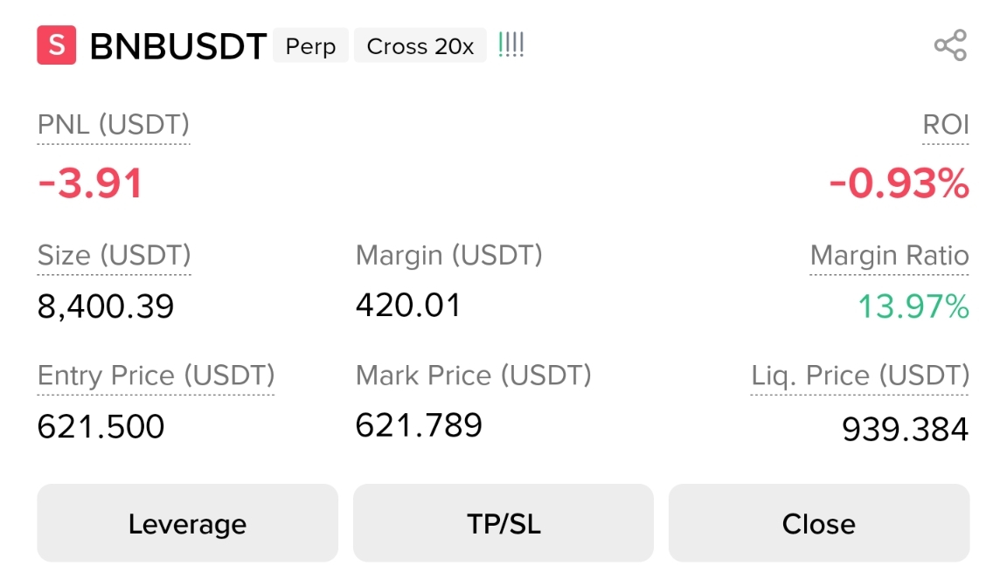Tap the Mark Price (USDT) label
Image resolution: width=1007 pixels, height=565 pixels.
(x=474, y=376)
